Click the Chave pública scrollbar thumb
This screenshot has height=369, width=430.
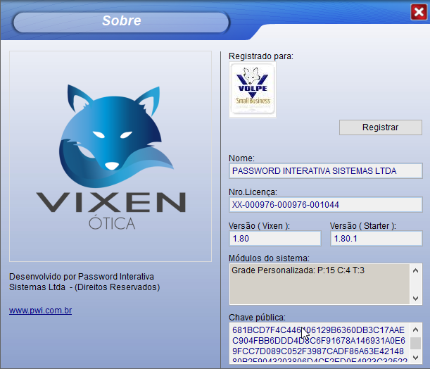coord(416,343)
